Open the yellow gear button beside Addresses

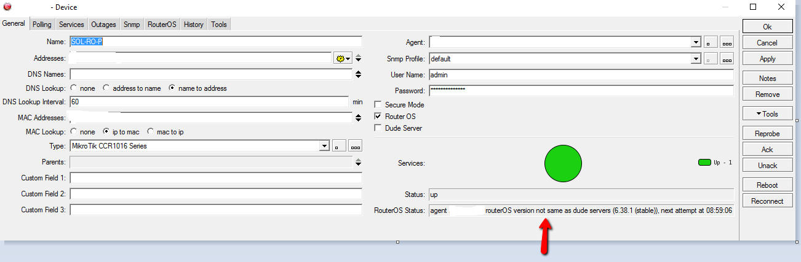pyautogui.click(x=343, y=58)
